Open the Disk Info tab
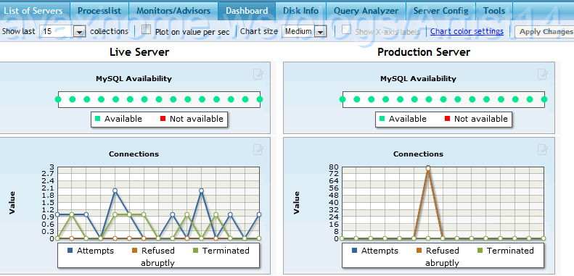The image size is (574, 276). (x=300, y=11)
